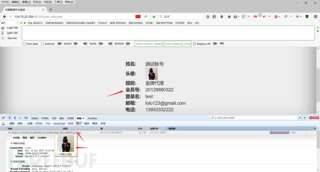Open the LFI dropdown menu

click(197, 23)
